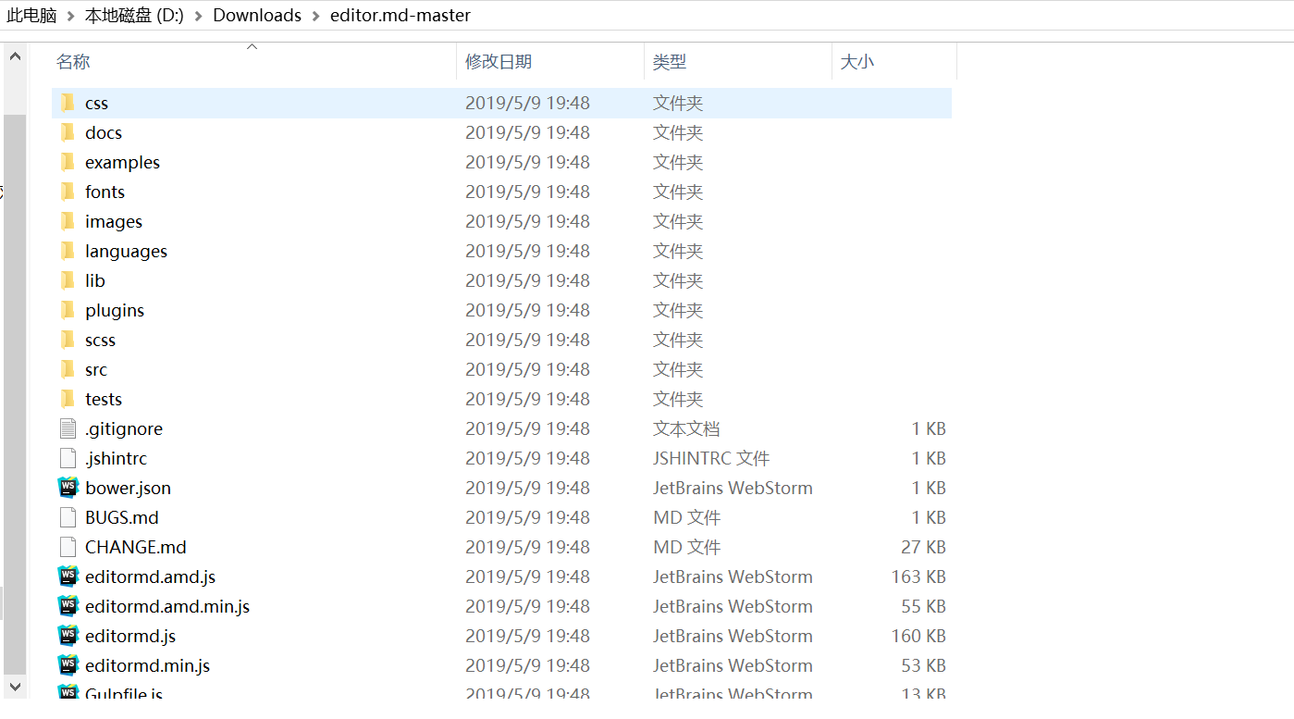Screen dimensions: 1294x719
Task: Click the JSHINTRC 文件 type cell
Action: coord(711,458)
